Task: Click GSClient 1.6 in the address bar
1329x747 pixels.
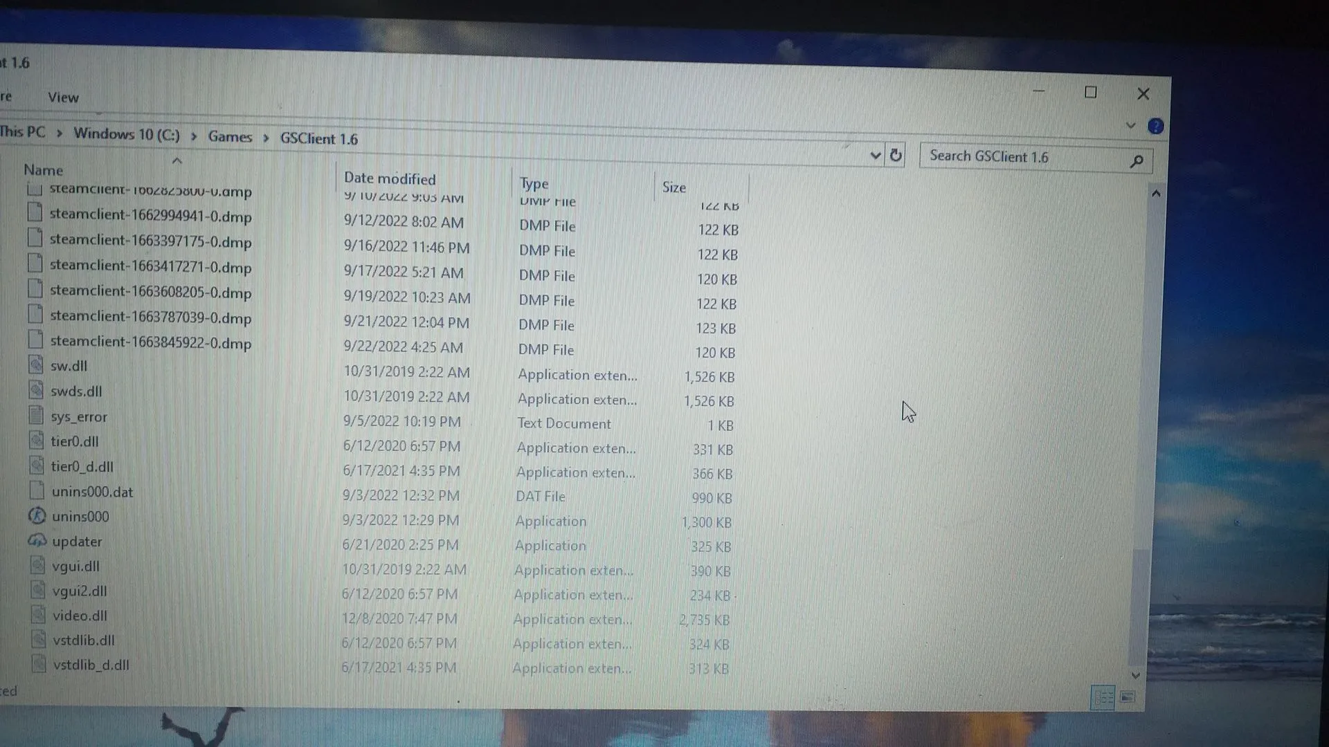Action: click(x=319, y=139)
